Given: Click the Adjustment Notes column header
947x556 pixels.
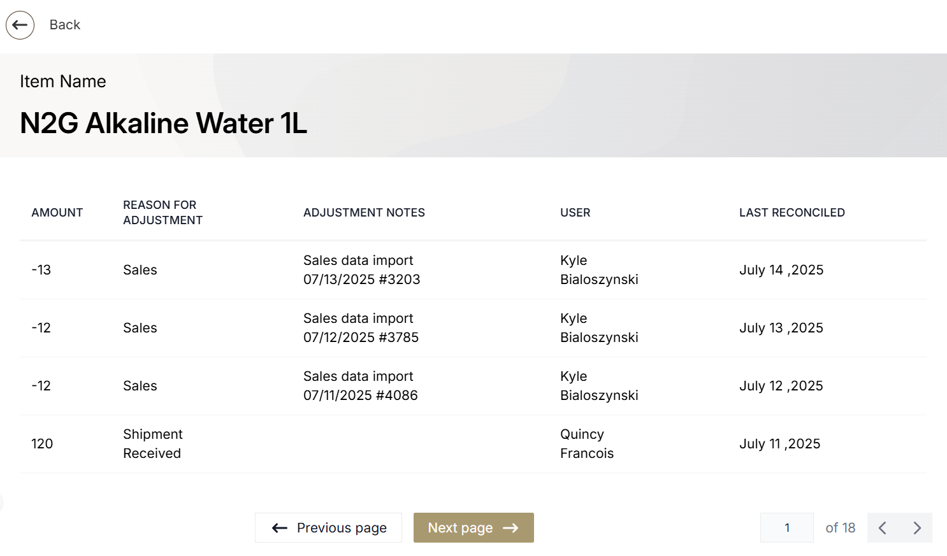Looking at the screenshot, I should tap(364, 213).
